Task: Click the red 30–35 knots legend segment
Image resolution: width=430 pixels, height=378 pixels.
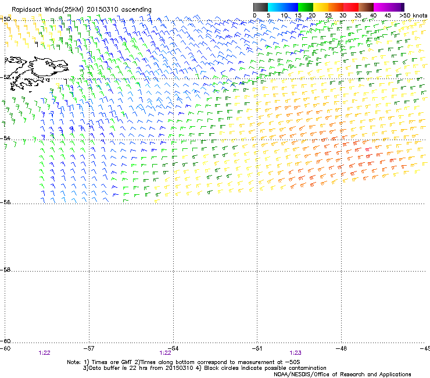Action: click(x=351, y=7)
